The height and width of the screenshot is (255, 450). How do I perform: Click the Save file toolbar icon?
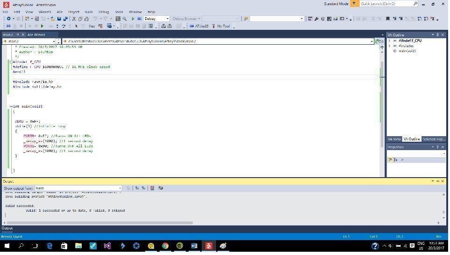pyautogui.click(x=59, y=19)
